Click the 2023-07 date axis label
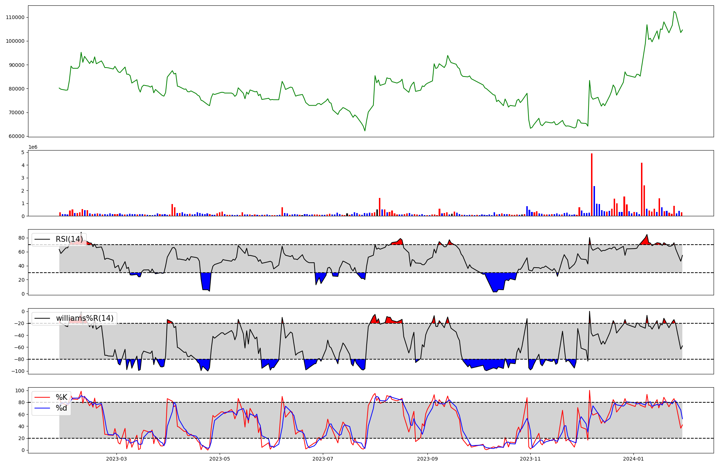Screen dimensions: 719x467 click(x=323, y=459)
